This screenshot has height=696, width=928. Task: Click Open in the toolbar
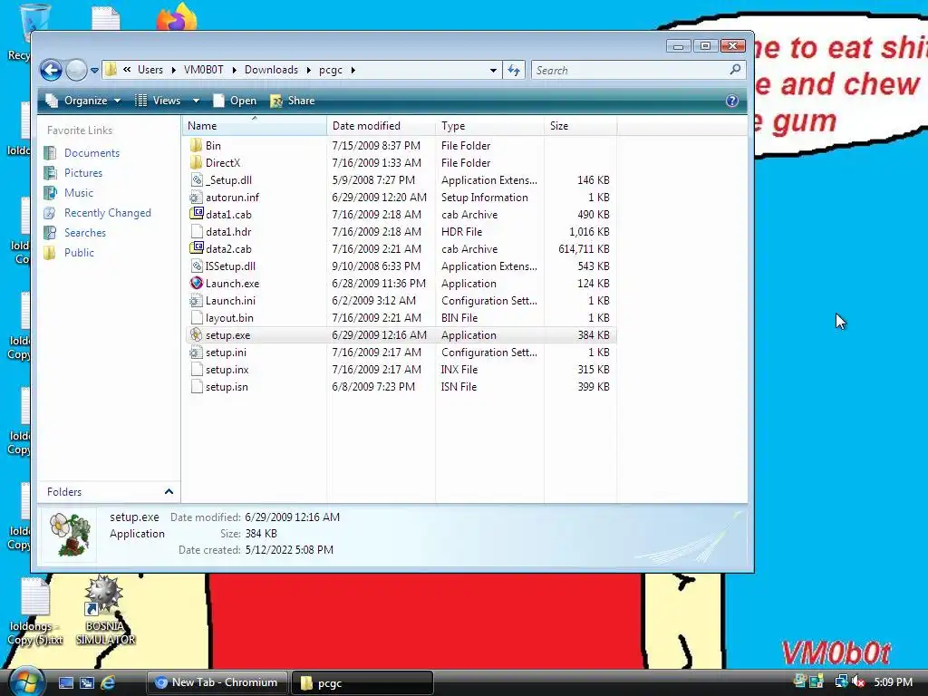click(x=235, y=101)
